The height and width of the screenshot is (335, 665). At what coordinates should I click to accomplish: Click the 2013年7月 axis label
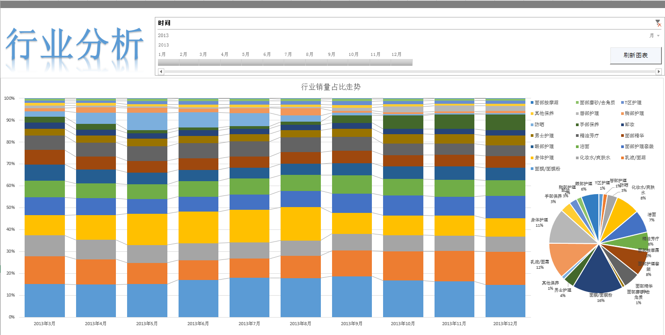[x=249, y=323]
